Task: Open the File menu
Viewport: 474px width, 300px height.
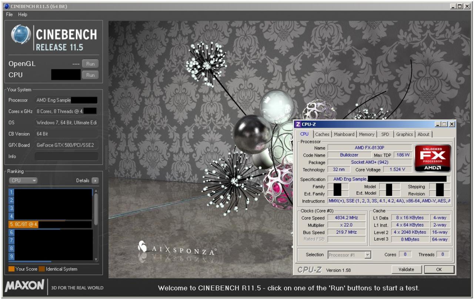Action: coord(9,14)
